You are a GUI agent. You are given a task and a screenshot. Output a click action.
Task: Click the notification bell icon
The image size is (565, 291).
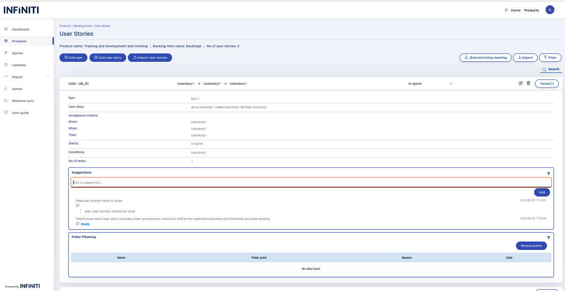[506, 10]
